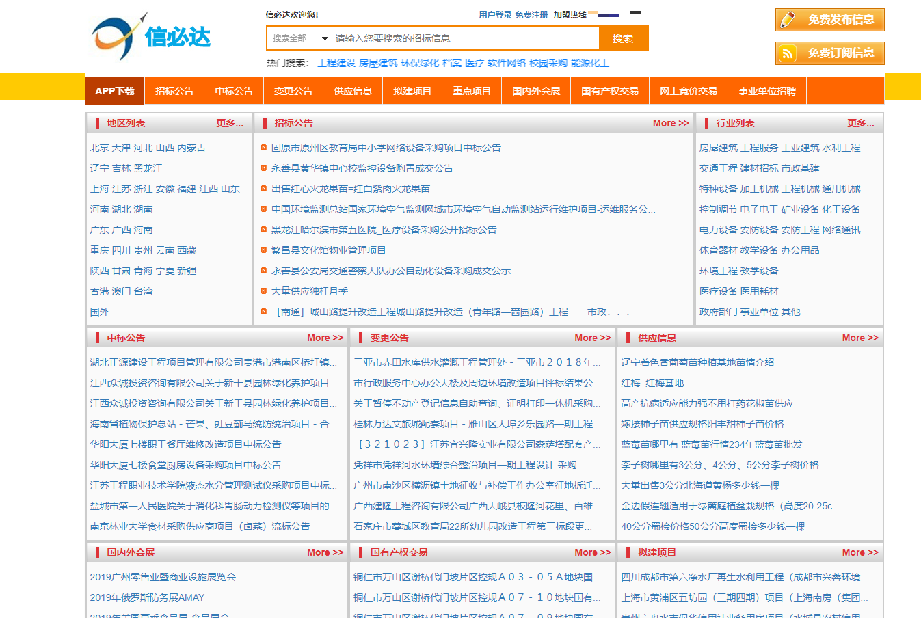Select 国有产权交易 in the navigation bar

pyautogui.click(x=609, y=91)
